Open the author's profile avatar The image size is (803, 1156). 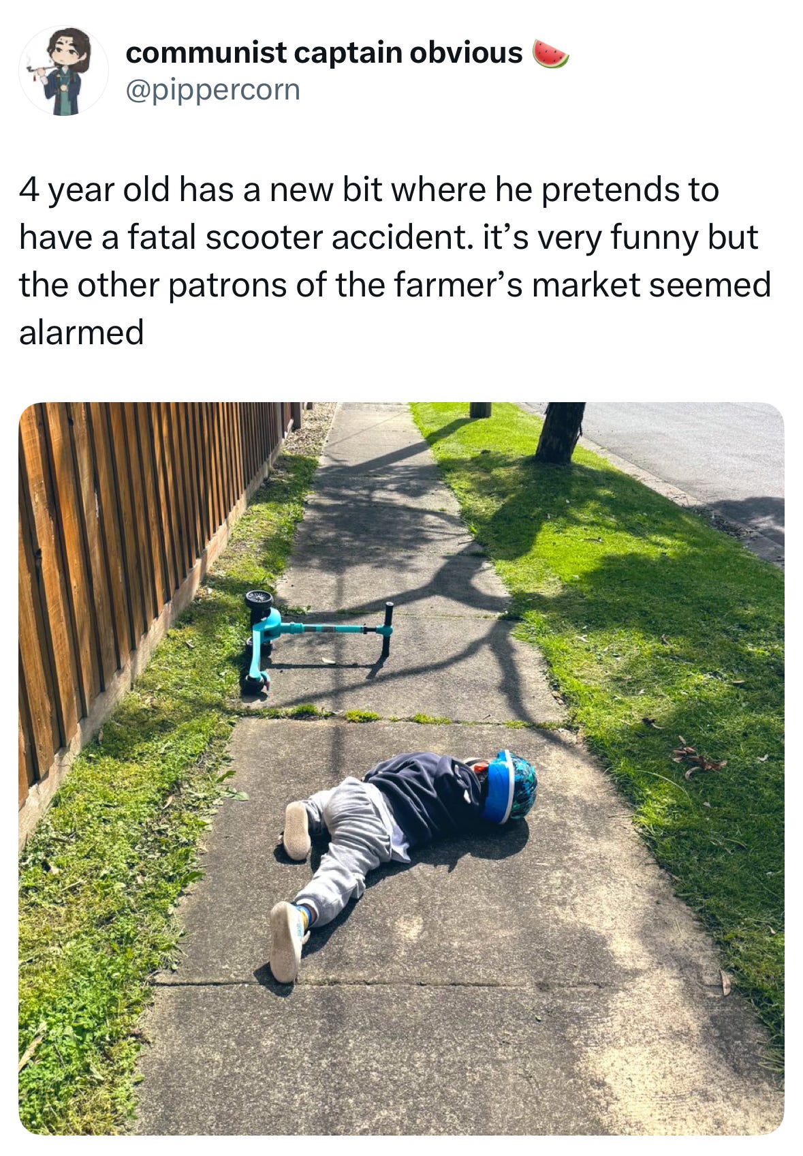point(63,71)
